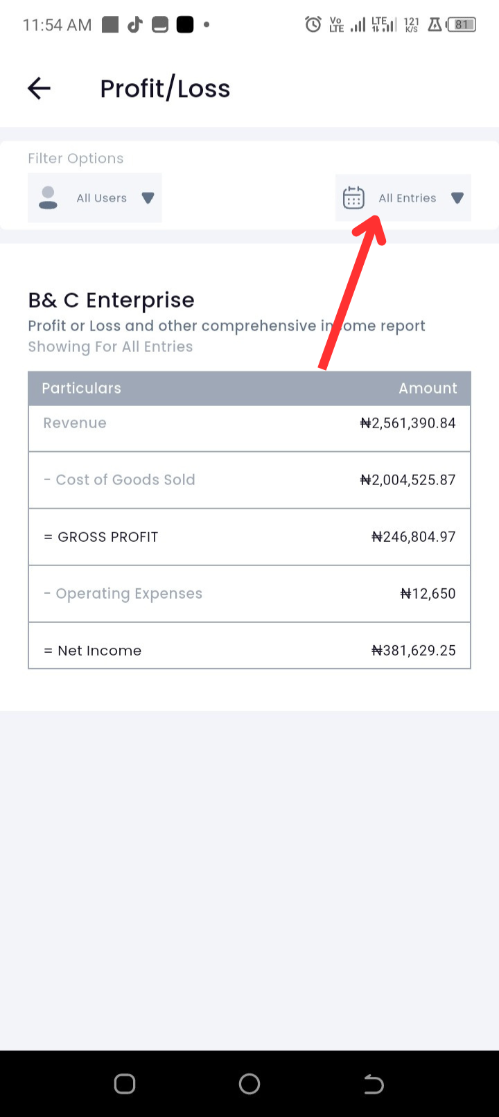This screenshot has width=499, height=1117.
Task: Tap the Operating Expenses row
Action: tap(249, 594)
